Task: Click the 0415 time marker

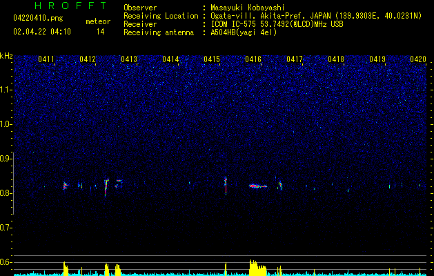Action: (x=212, y=59)
